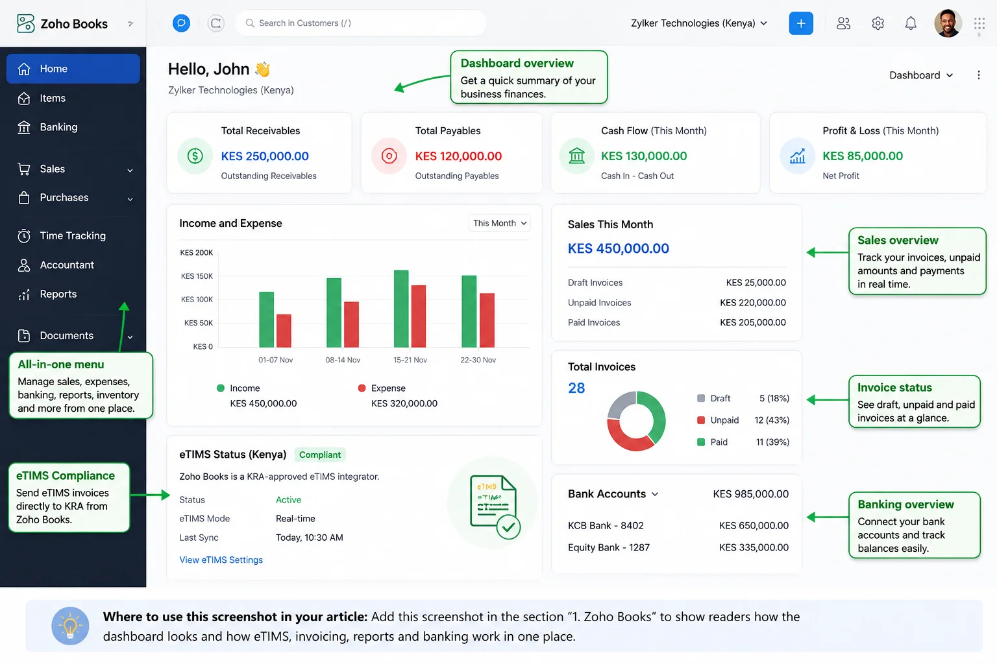Image resolution: width=997 pixels, height=664 pixels.
Task: Open the Zylker Technologies (Kenya) organization dropdown
Action: coord(699,23)
